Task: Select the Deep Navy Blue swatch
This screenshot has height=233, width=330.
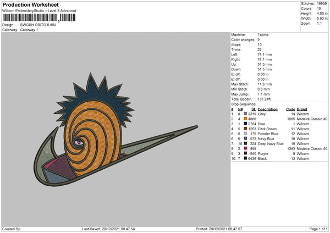Action: coord(245,143)
